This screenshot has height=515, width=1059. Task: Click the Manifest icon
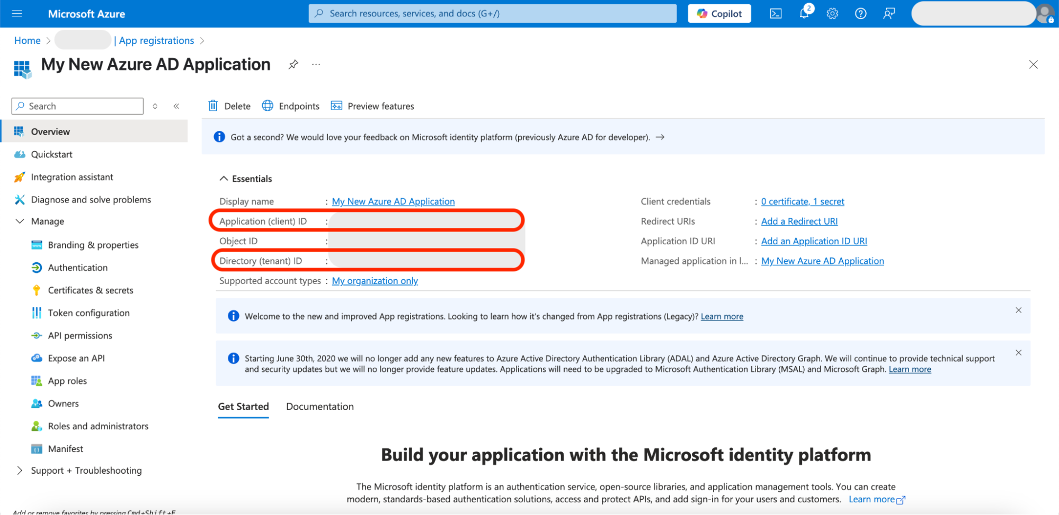coord(37,449)
